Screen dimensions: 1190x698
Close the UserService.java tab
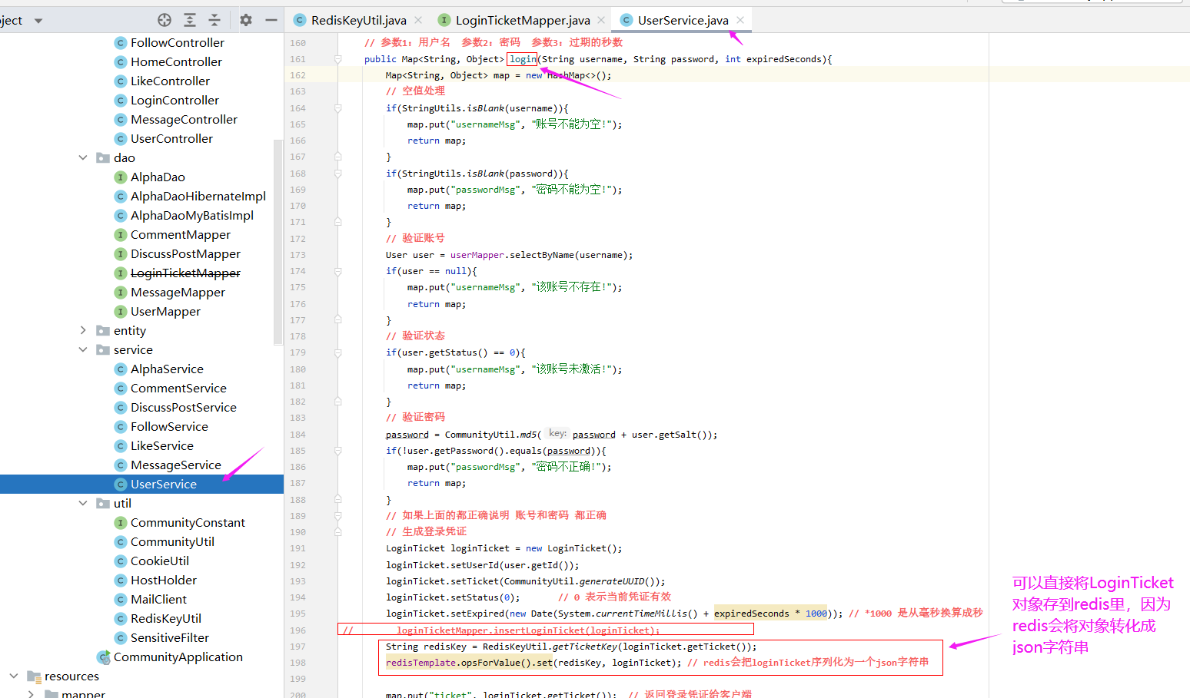pos(740,20)
